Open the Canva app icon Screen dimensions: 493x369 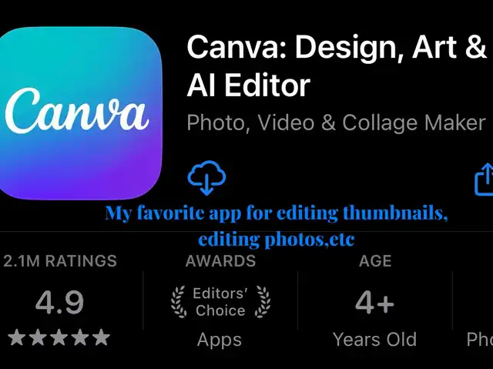(81, 113)
